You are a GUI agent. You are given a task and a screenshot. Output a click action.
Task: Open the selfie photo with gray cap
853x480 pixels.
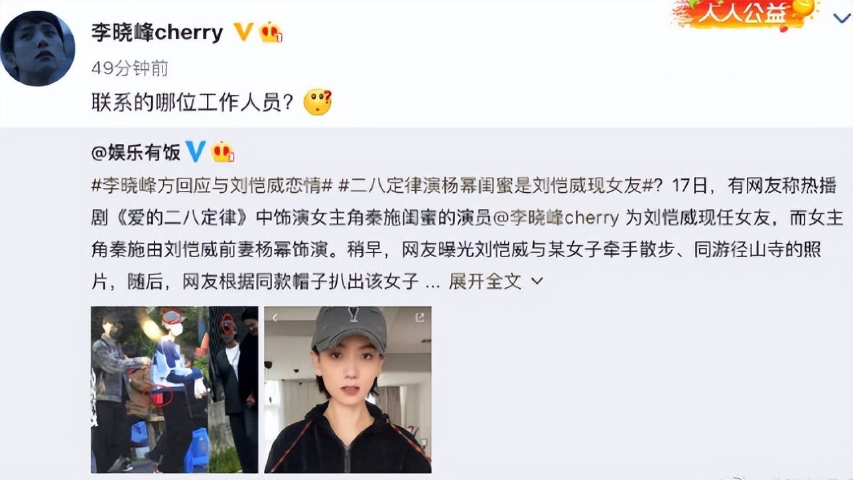348,390
